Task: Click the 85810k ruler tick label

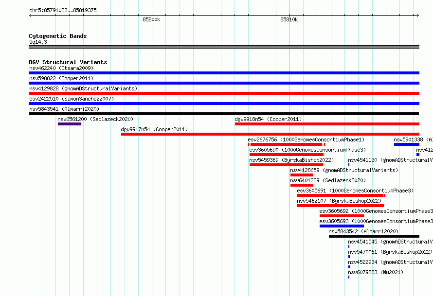Action: click(x=289, y=19)
